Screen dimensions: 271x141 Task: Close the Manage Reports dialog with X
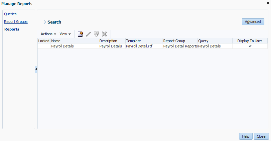click(x=268, y=3)
